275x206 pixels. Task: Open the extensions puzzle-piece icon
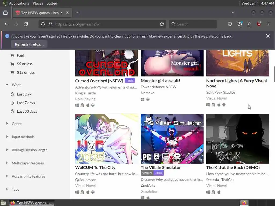[x=249, y=24]
